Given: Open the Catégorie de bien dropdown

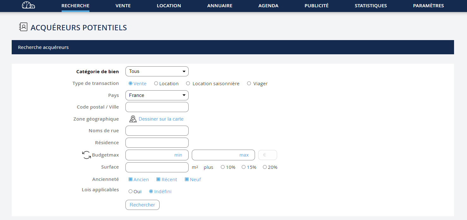Looking at the screenshot, I should 157,71.
